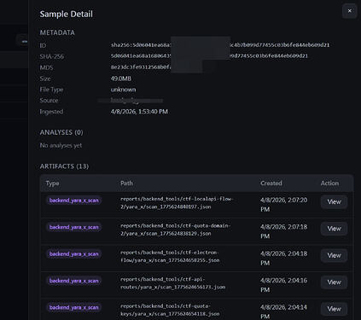Click the No analyses yet message
The width and height of the screenshot is (361, 320).
61,145
